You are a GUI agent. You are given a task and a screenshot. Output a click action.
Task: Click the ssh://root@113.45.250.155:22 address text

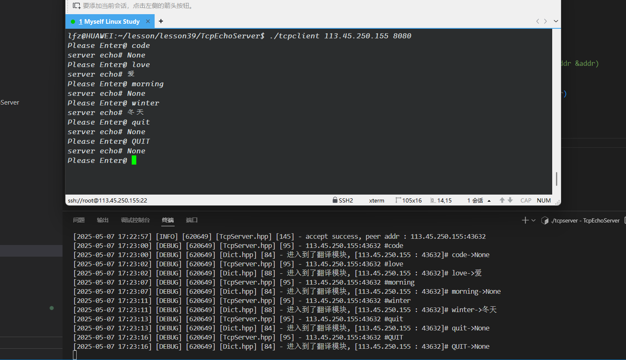108,200
